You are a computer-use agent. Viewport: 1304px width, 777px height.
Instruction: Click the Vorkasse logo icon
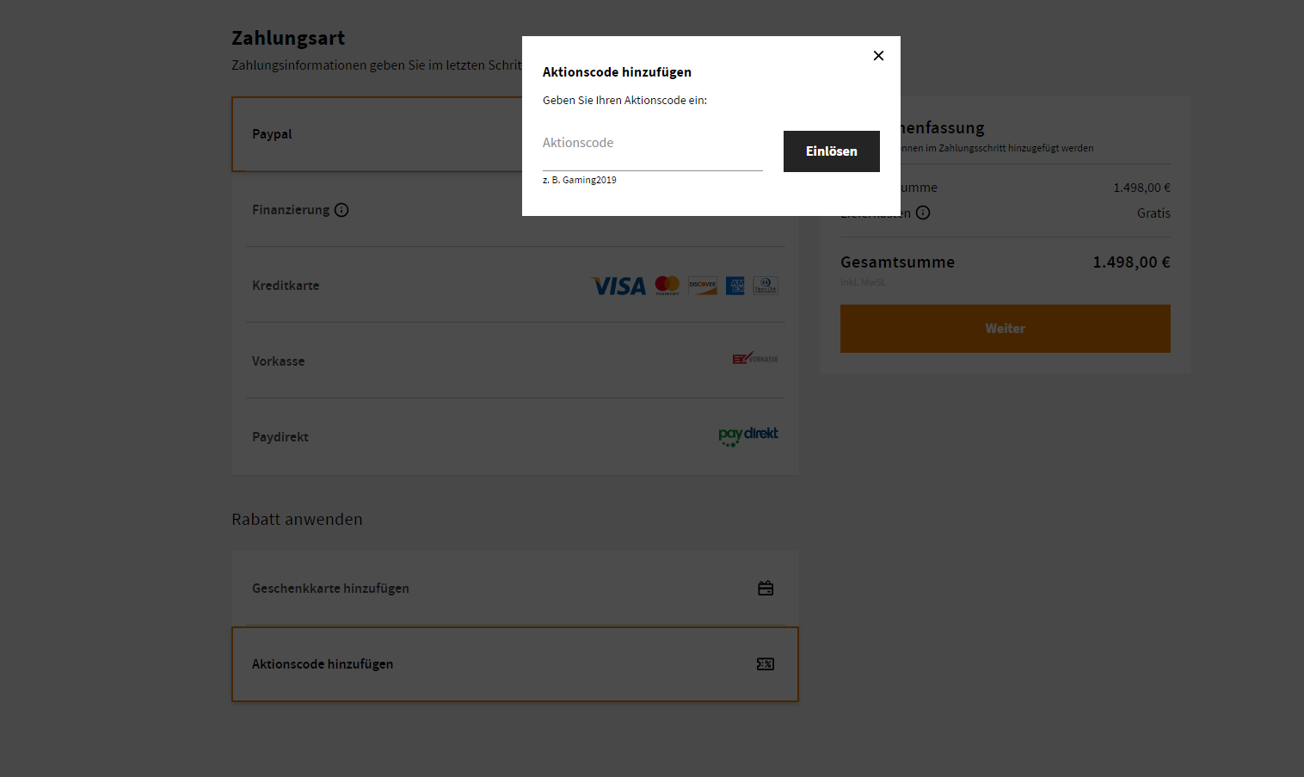click(755, 359)
